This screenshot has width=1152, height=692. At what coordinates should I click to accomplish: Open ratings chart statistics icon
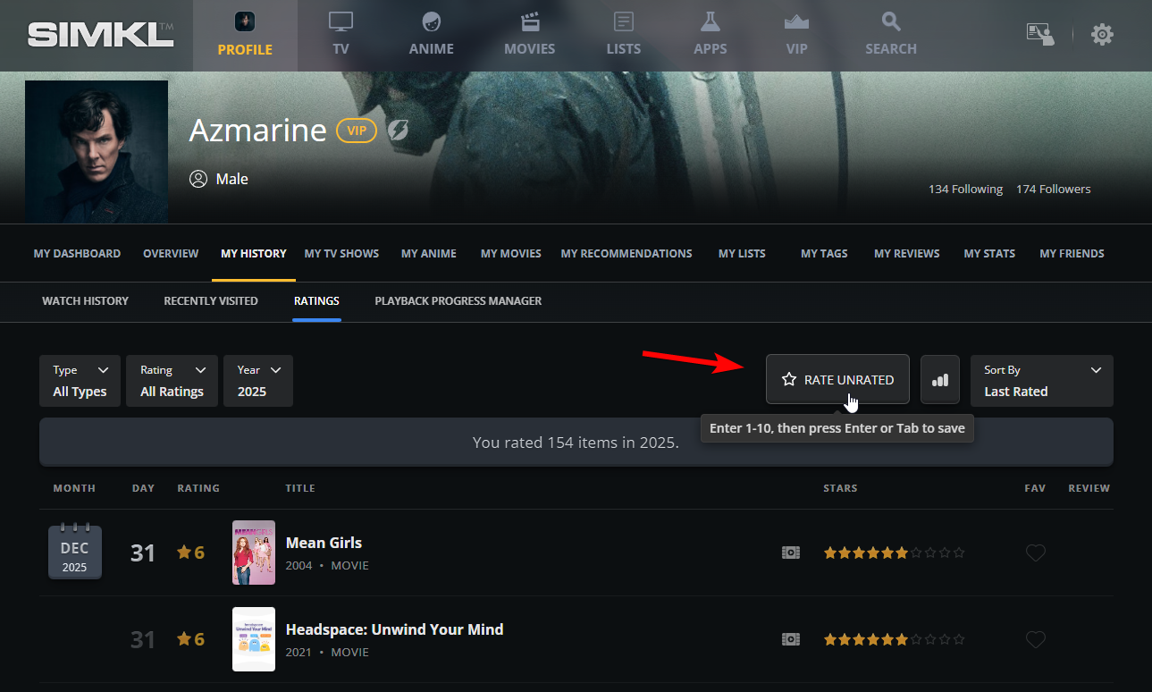[x=939, y=380]
